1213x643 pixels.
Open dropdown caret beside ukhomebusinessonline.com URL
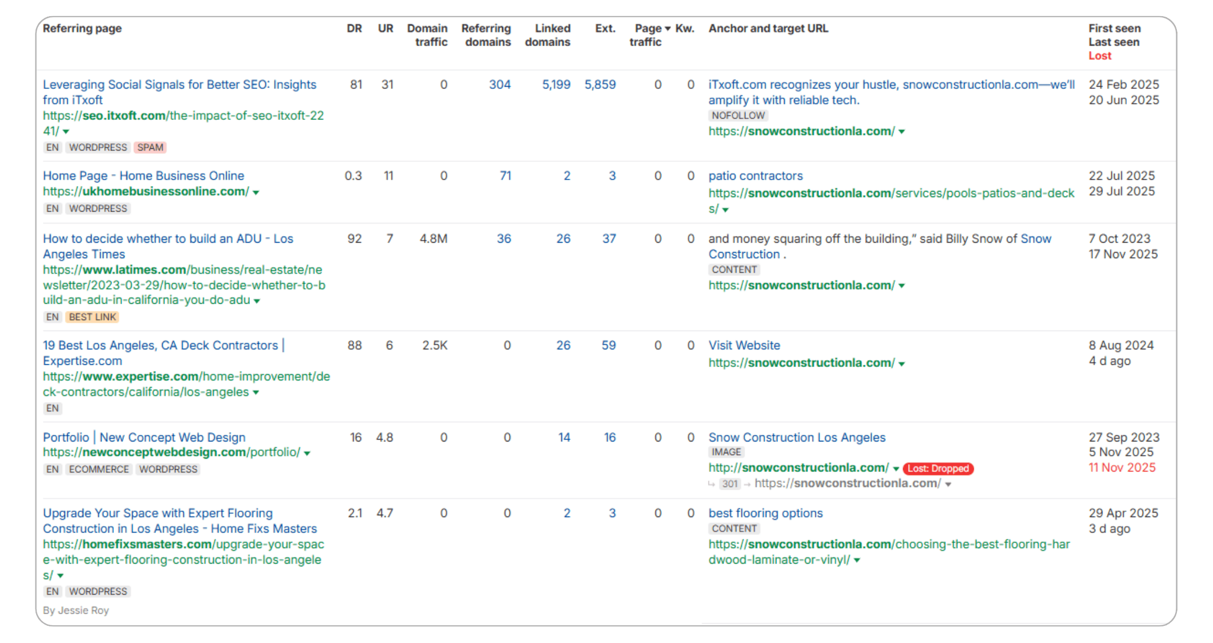point(256,192)
